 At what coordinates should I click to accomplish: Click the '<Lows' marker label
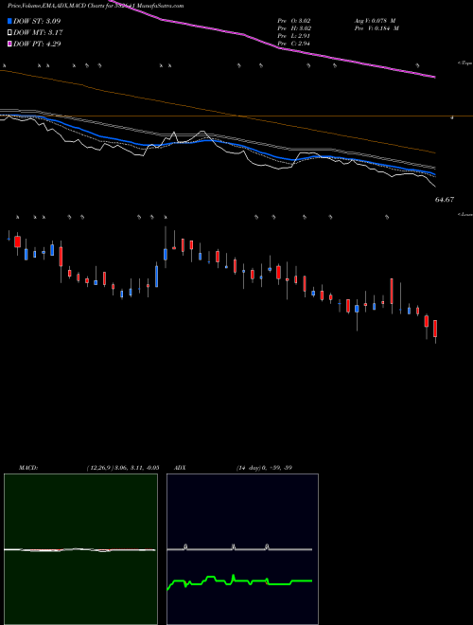464,214
